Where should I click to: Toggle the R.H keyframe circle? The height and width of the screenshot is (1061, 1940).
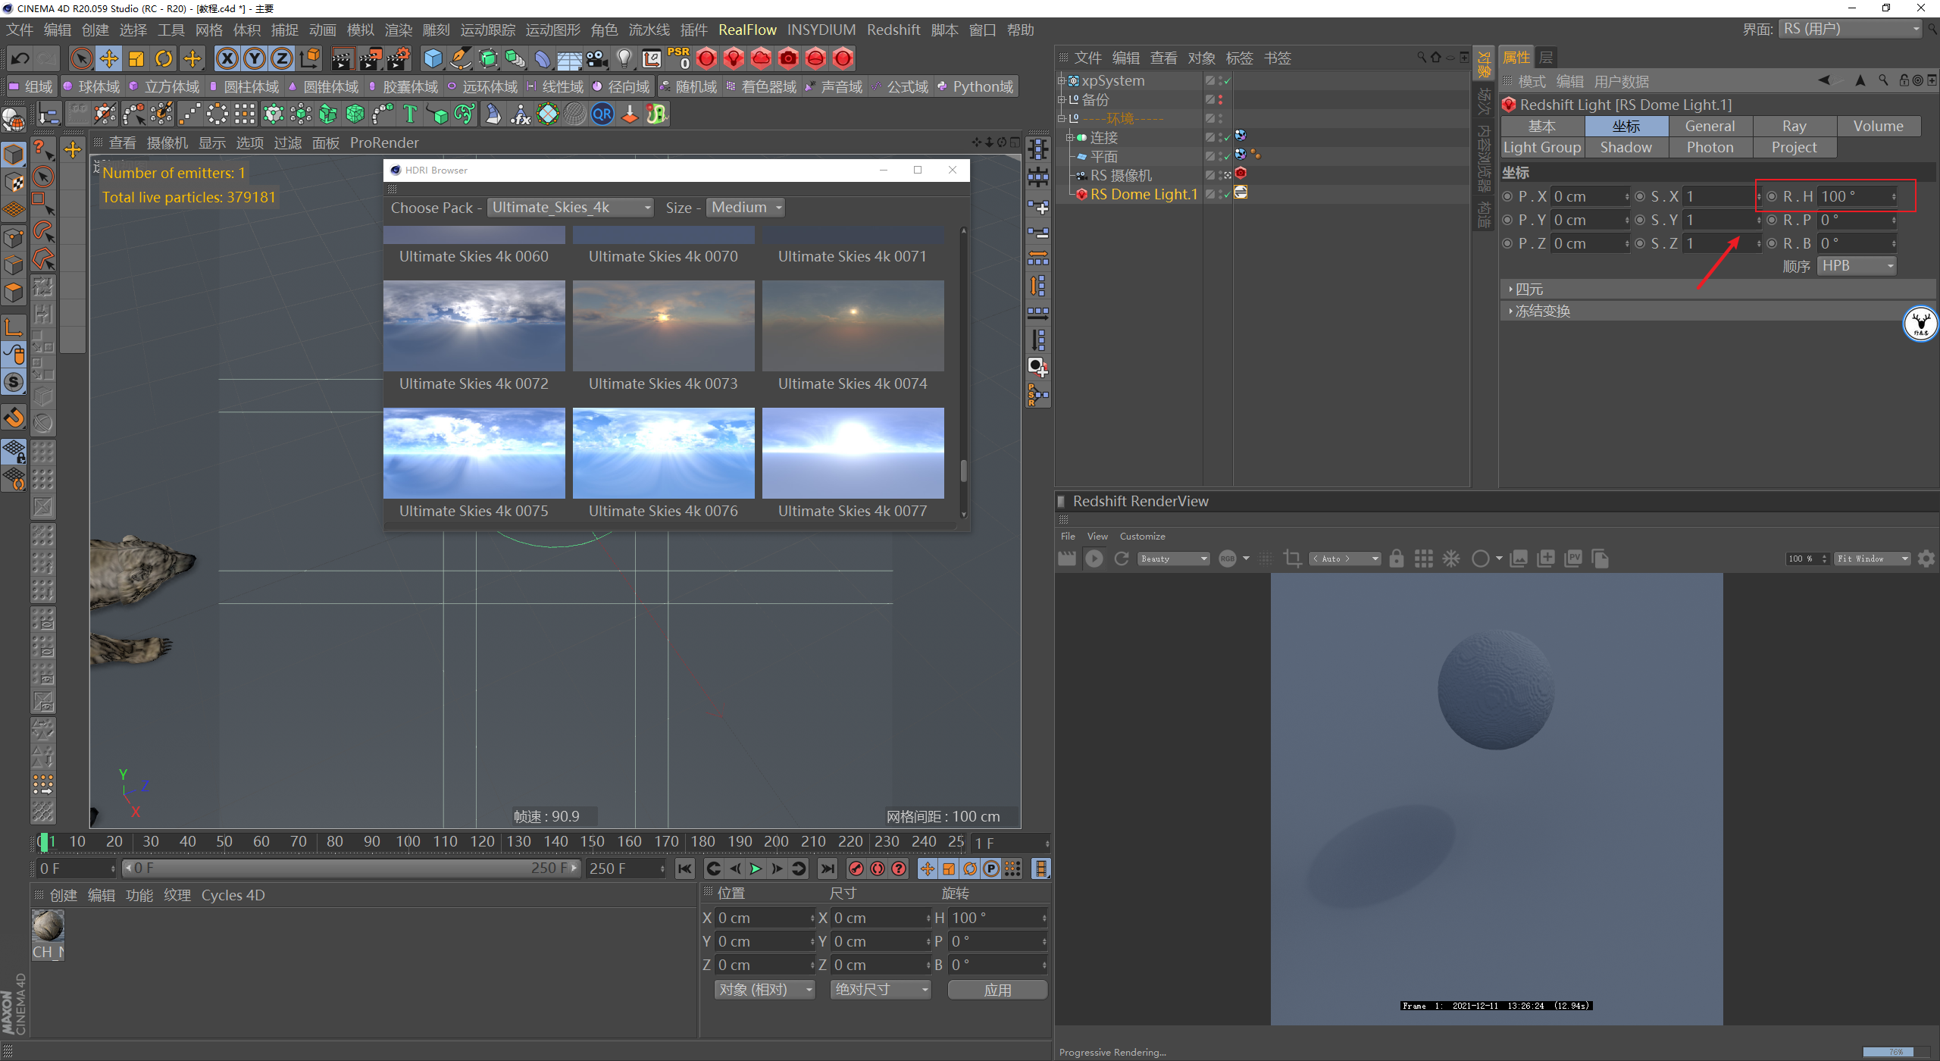(1772, 196)
